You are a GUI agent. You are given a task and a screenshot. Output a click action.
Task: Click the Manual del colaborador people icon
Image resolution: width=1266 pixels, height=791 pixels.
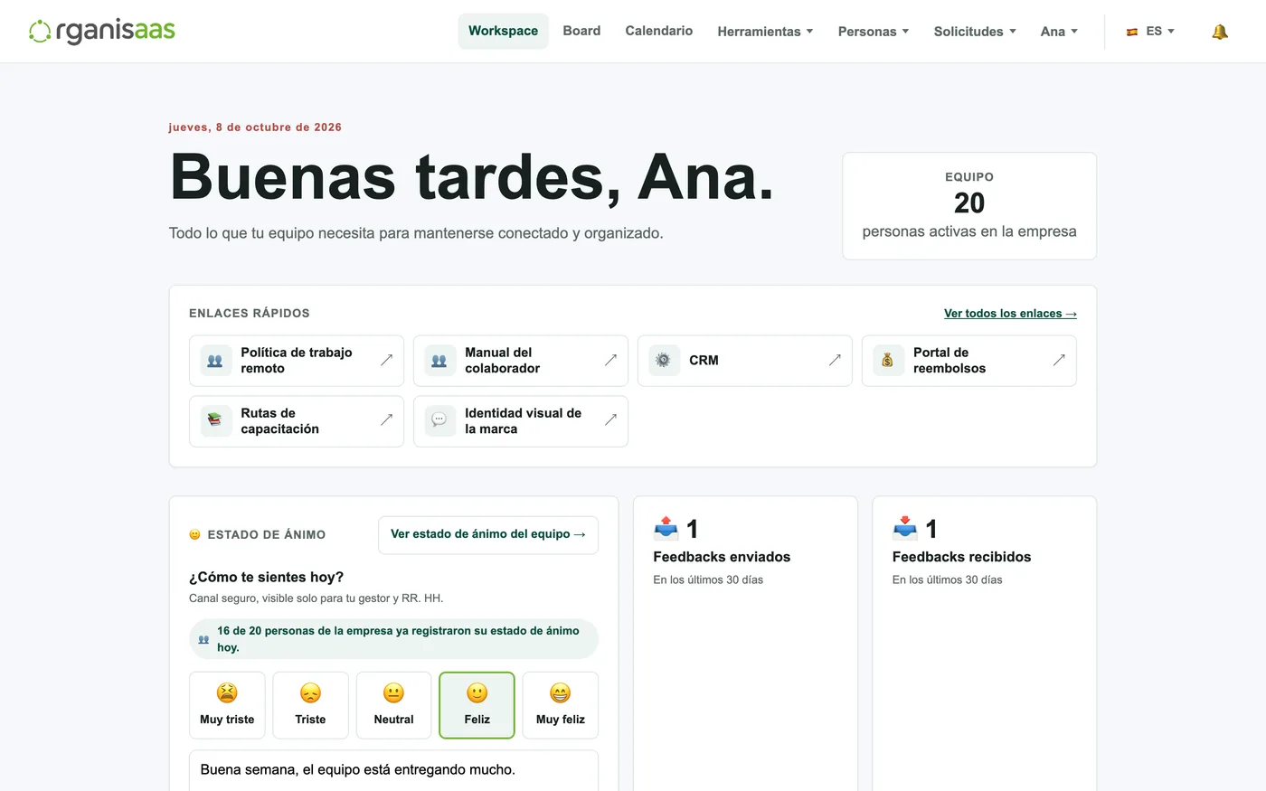[x=439, y=361]
